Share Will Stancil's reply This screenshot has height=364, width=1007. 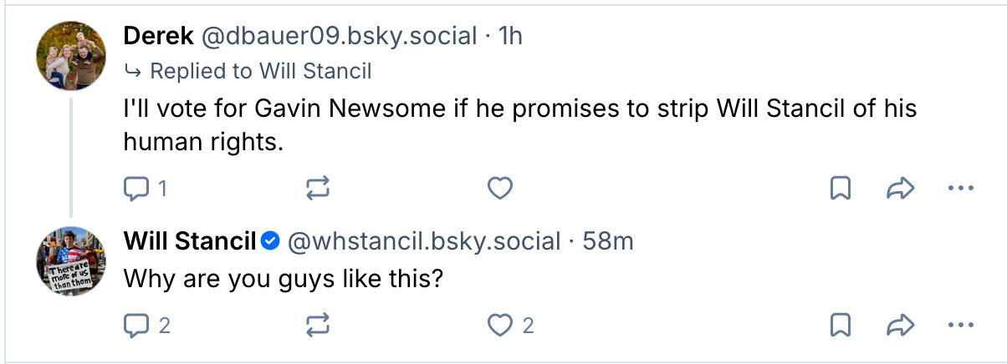pyautogui.click(x=899, y=325)
